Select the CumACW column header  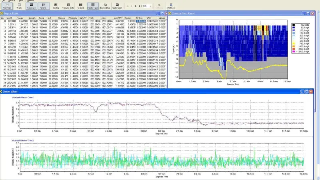click(x=119, y=18)
